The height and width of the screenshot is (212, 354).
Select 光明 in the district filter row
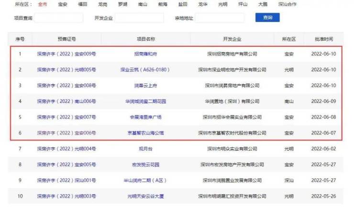223,4
